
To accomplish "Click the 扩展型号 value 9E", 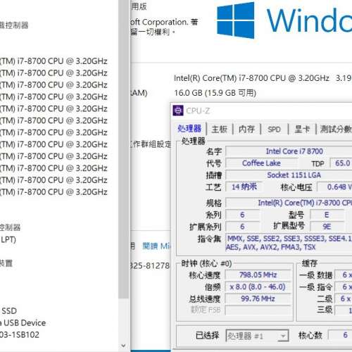I will (x=327, y=227).
